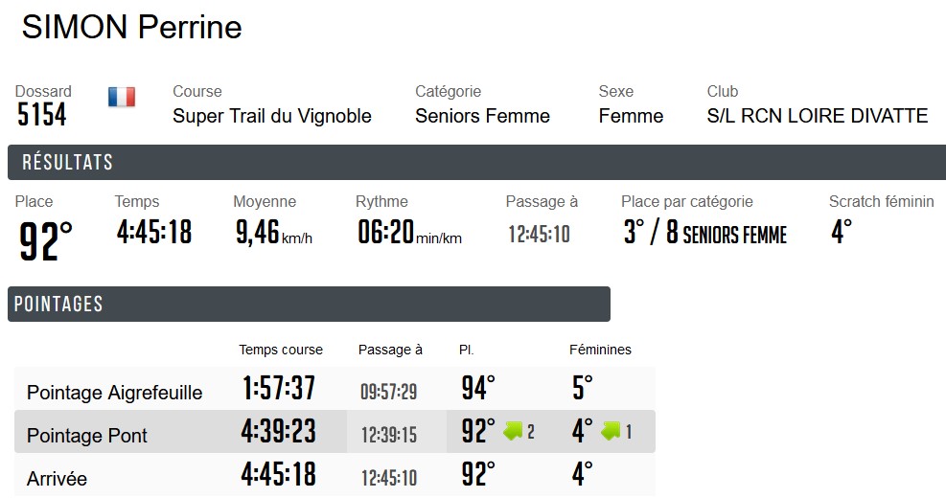Click the green arrow beside Féminines rank at Pointage Pont
946x498 pixels.
611,431
